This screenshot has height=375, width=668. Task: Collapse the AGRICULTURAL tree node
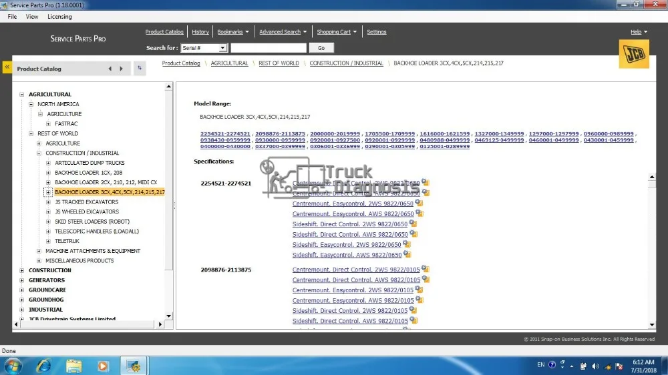22,95
